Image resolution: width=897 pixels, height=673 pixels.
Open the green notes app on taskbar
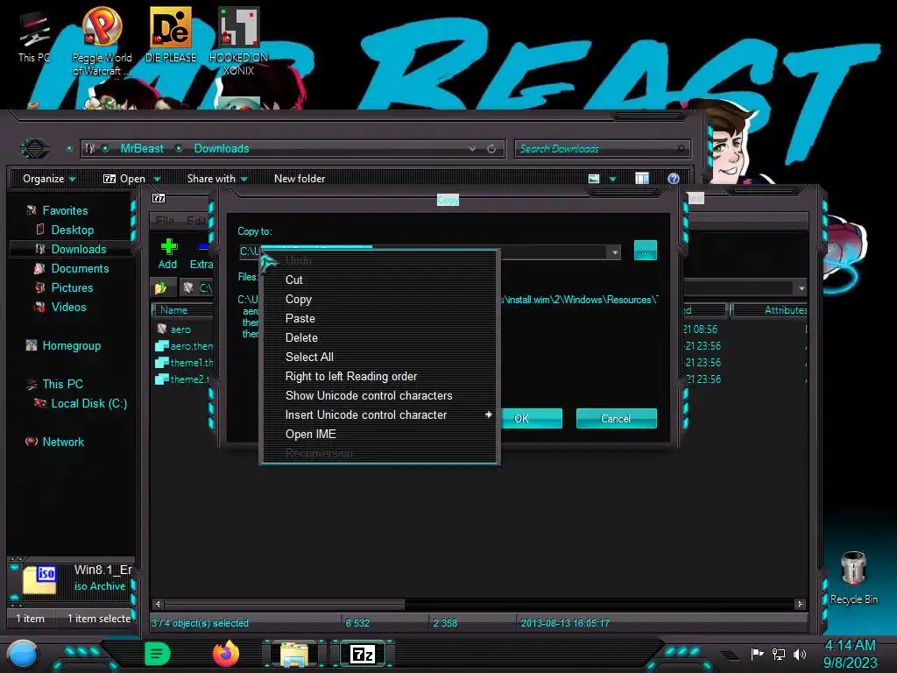pyautogui.click(x=158, y=654)
